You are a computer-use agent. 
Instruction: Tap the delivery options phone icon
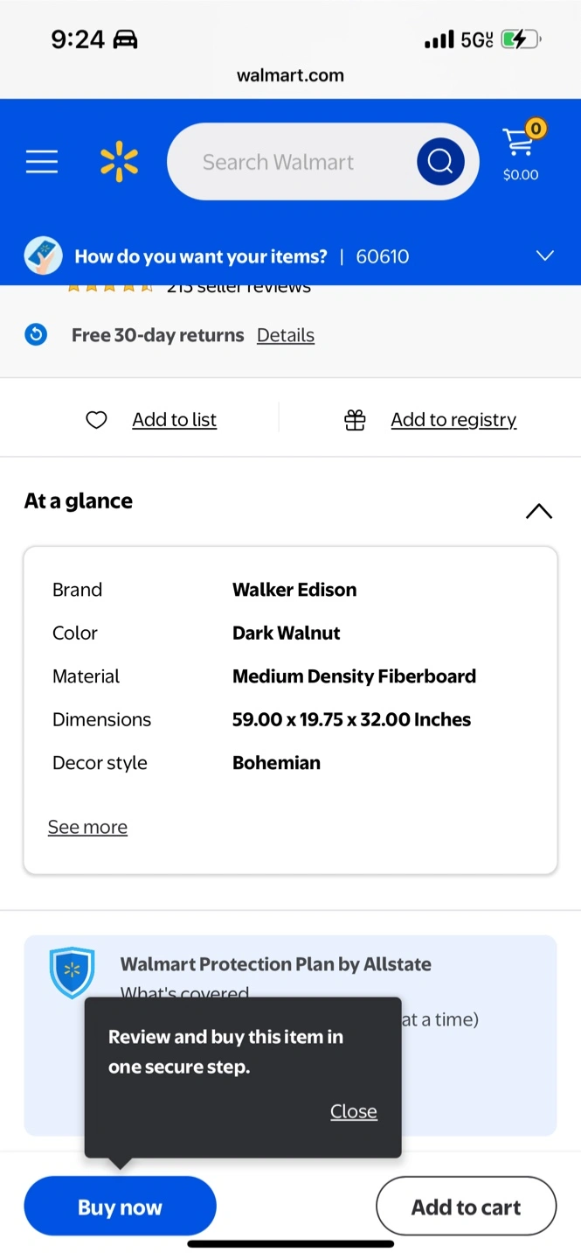pyautogui.click(x=43, y=256)
